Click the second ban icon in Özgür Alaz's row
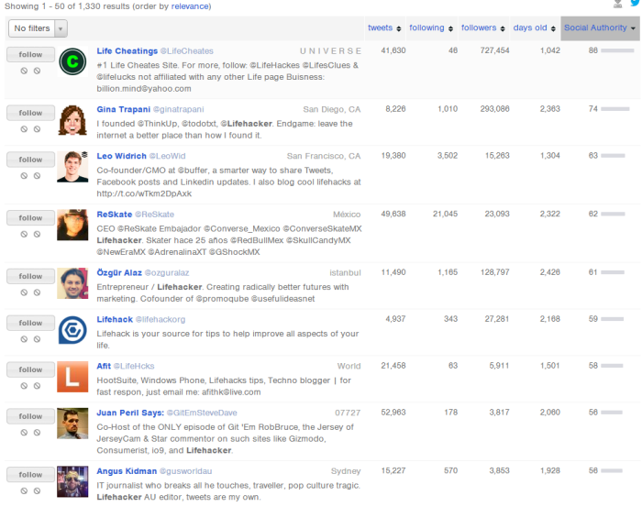The image size is (642, 507). (37, 292)
